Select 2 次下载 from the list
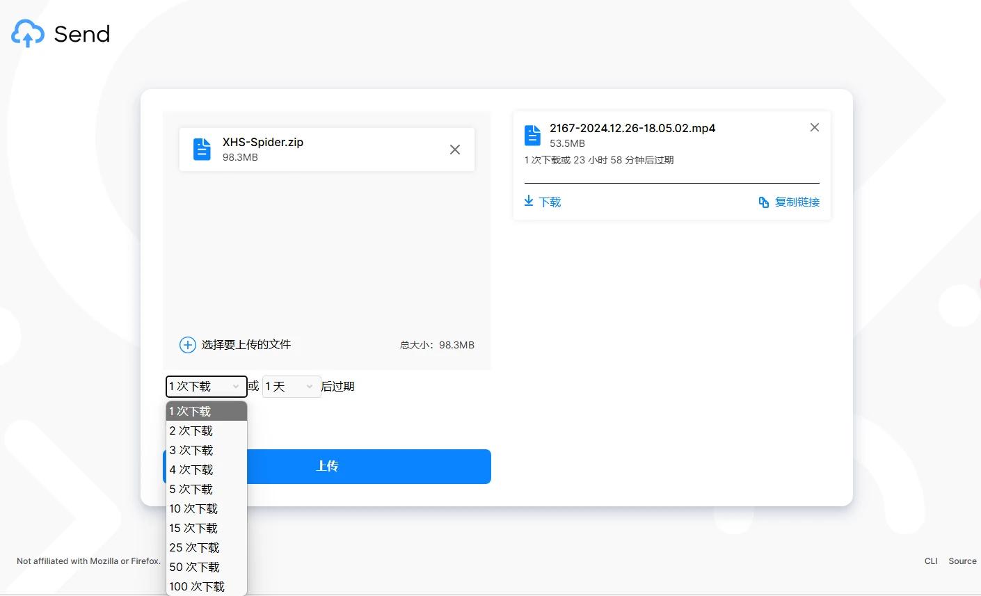Image resolution: width=981 pixels, height=596 pixels. tap(191, 431)
